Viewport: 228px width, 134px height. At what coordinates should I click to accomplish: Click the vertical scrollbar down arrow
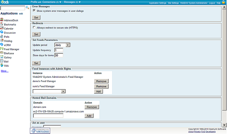tap(224, 125)
